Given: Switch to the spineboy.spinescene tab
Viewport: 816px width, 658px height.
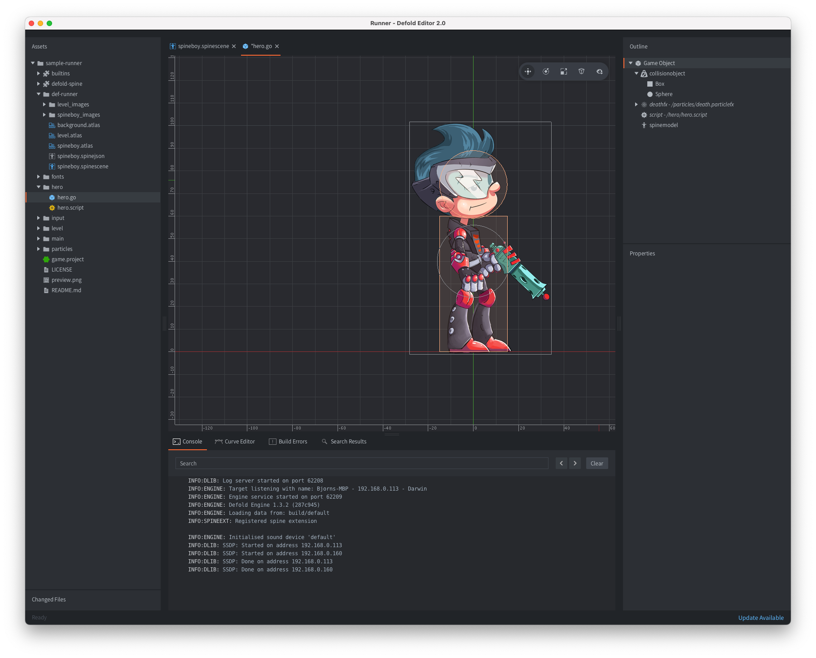Looking at the screenshot, I should (203, 46).
